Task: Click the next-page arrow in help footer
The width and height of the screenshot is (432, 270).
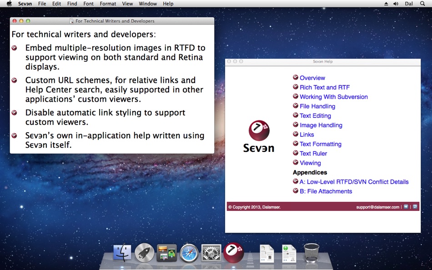Action: click(x=406, y=207)
